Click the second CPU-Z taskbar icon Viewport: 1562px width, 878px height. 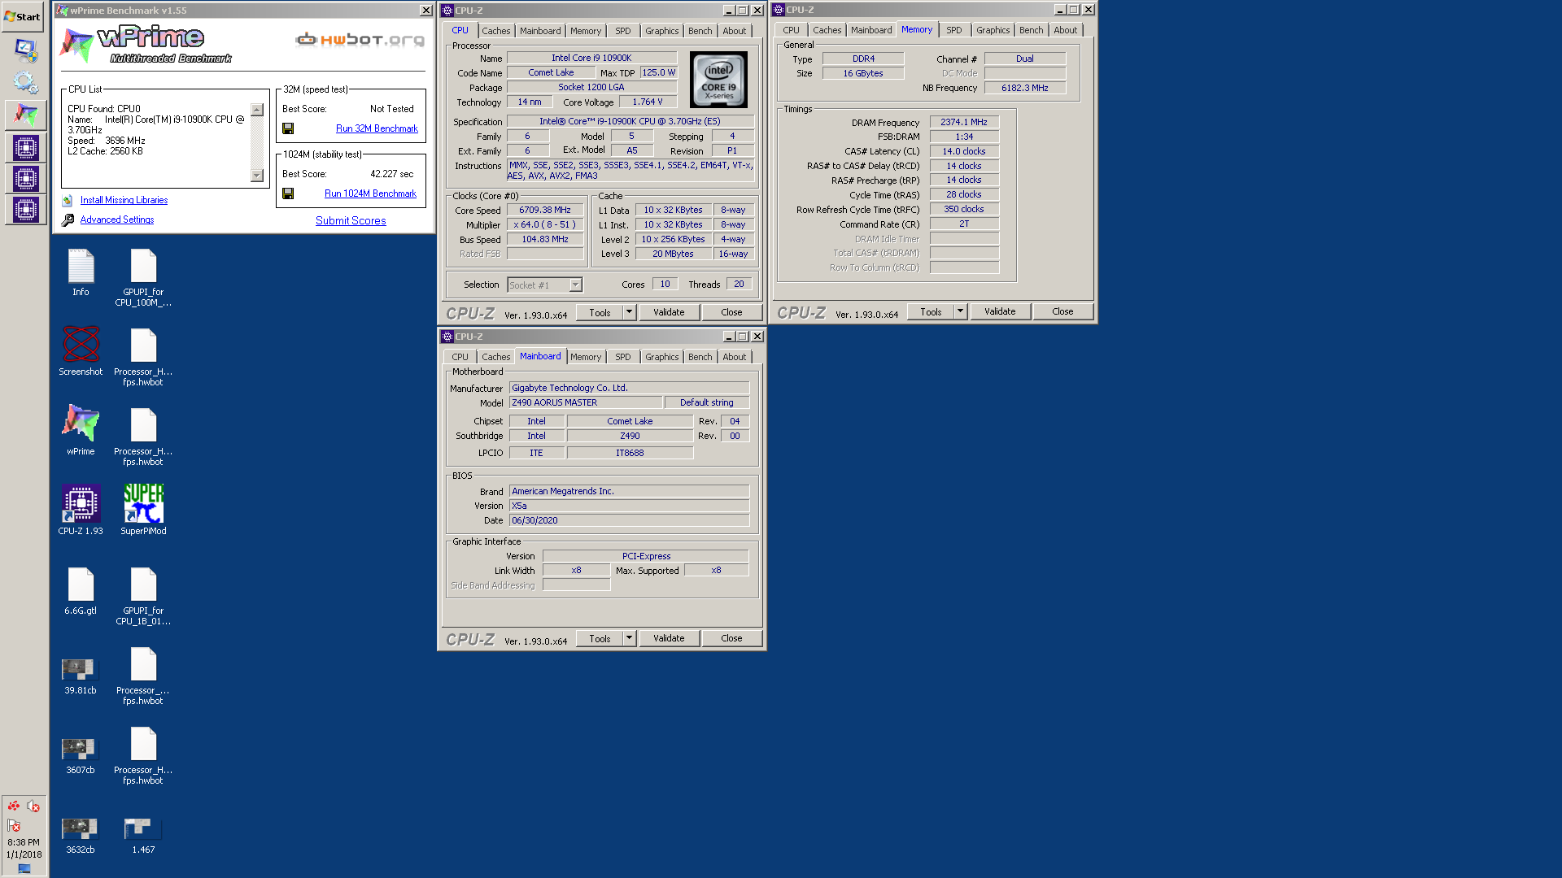pos(25,179)
